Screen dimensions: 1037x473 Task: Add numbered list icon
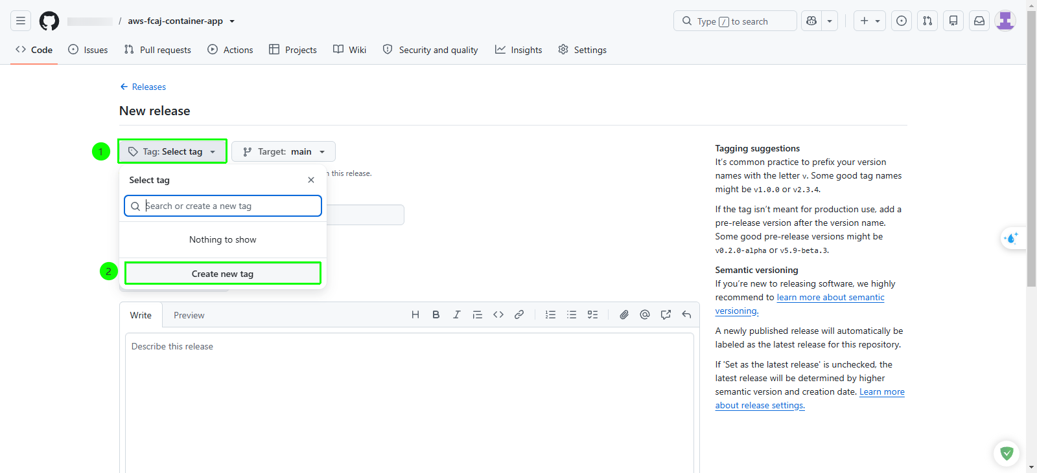(x=551, y=314)
